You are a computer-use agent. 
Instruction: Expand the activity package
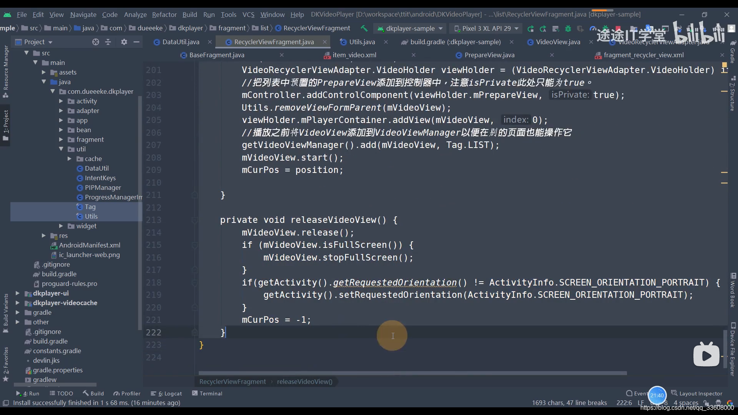click(61, 101)
